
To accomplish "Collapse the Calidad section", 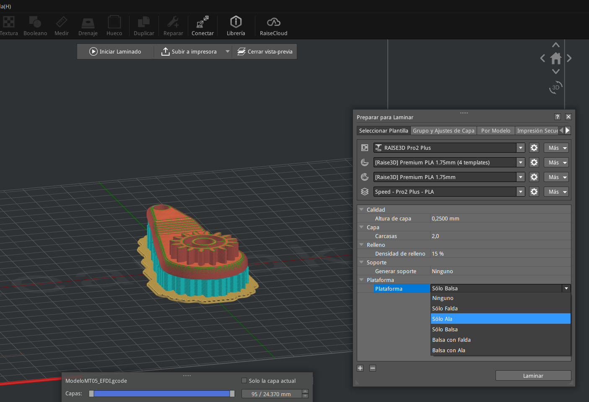I will coord(361,210).
